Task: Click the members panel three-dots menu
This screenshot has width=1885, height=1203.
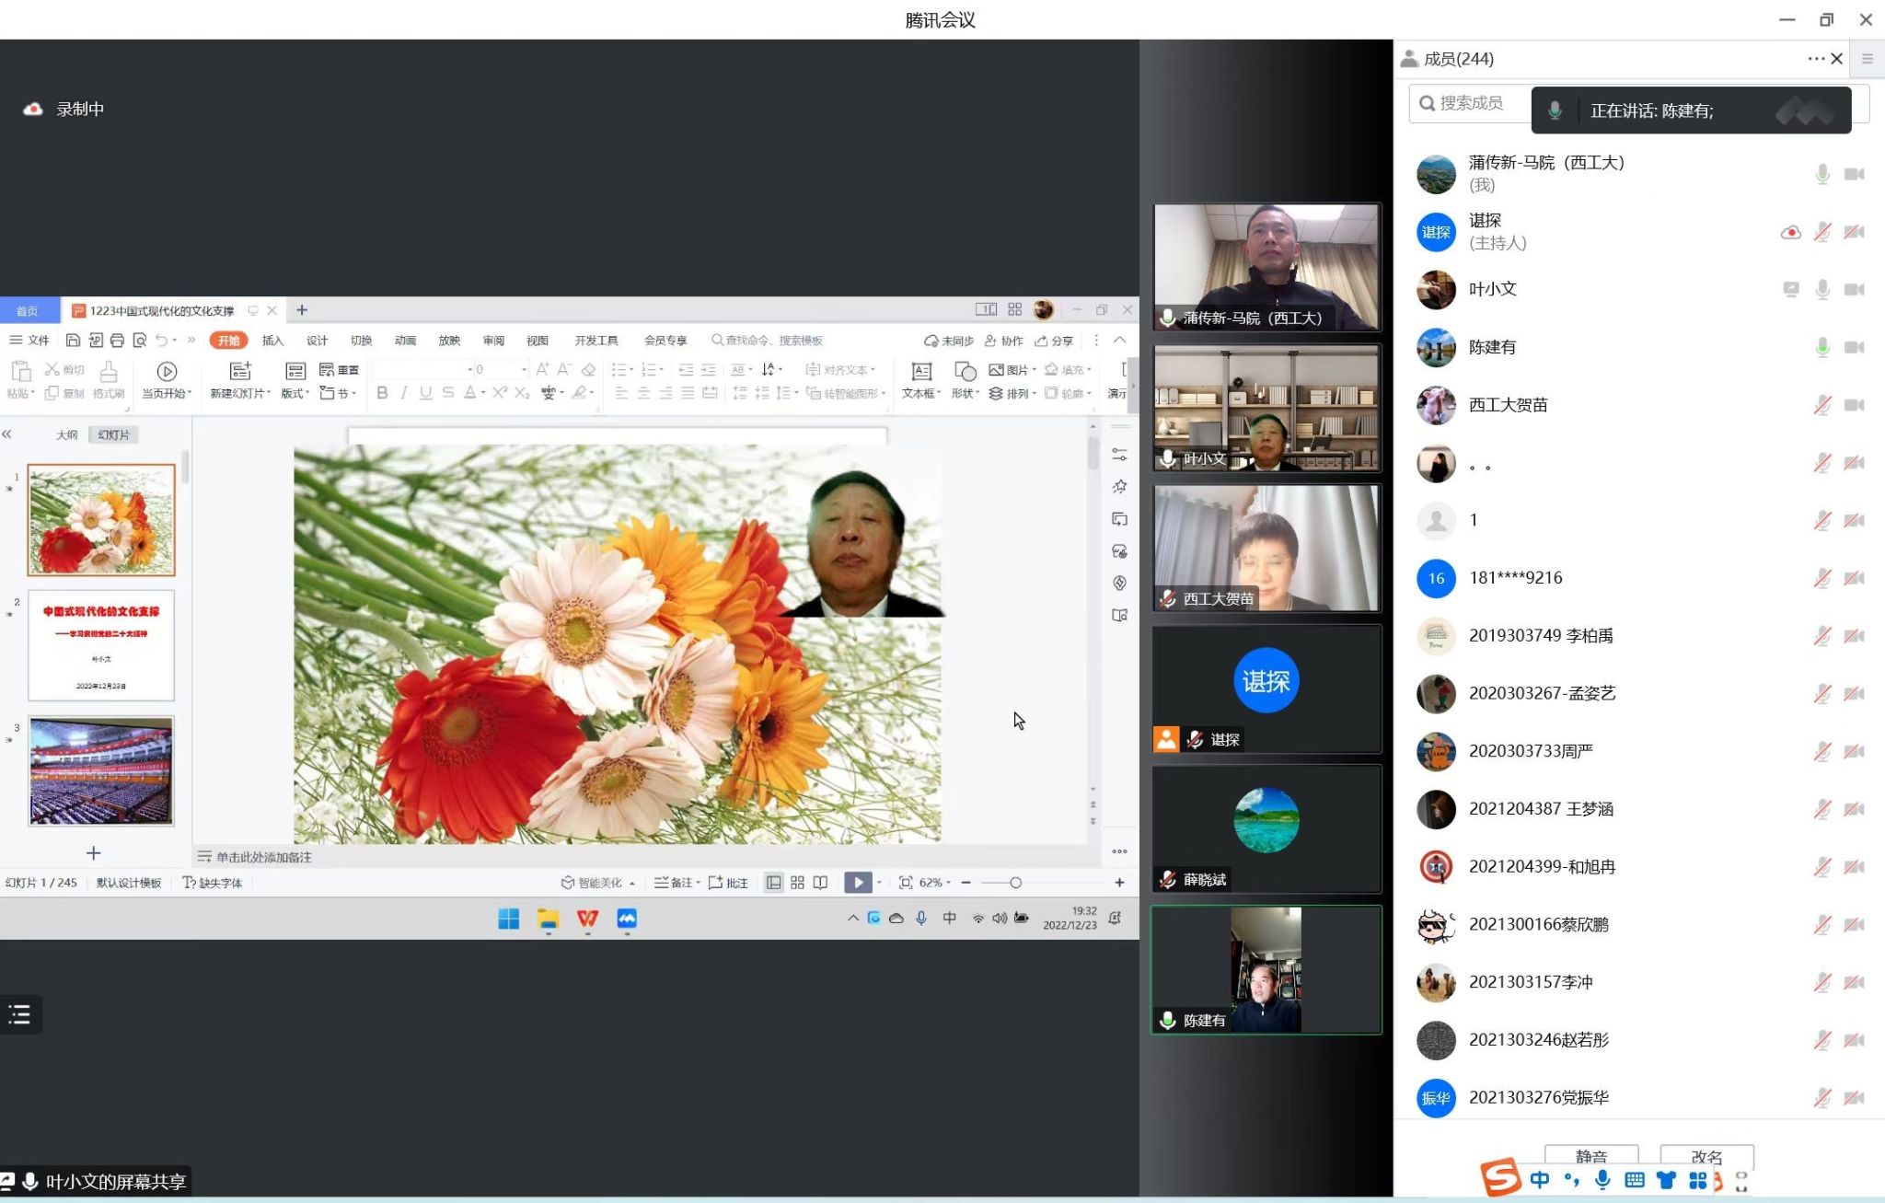Action: tap(1814, 58)
